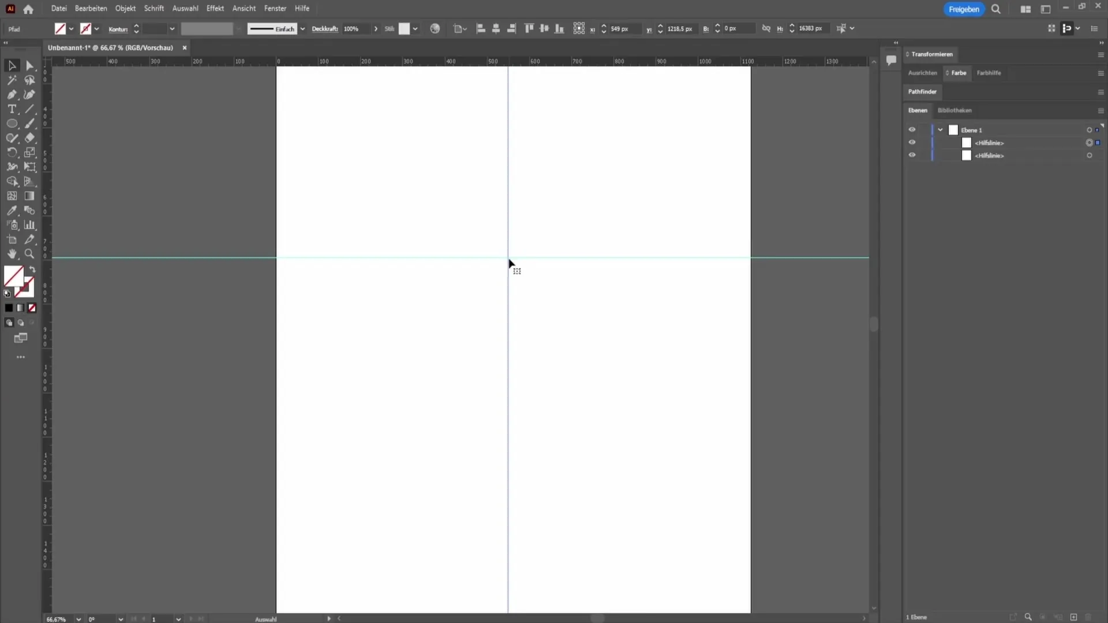The image size is (1108, 623).
Task: Toggle visibility of second Hilfslinie layer
Action: (x=912, y=155)
